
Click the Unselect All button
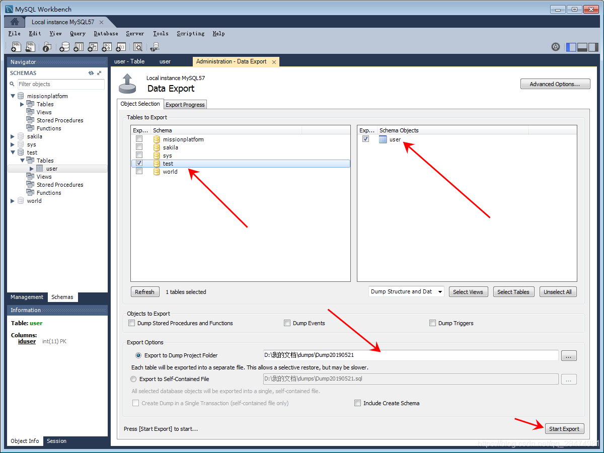pyautogui.click(x=558, y=292)
